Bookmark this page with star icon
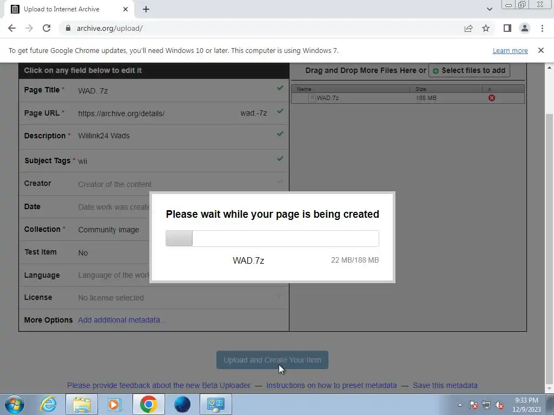The height and width of the screenshot is (415, 554). [x=486, y=28]
